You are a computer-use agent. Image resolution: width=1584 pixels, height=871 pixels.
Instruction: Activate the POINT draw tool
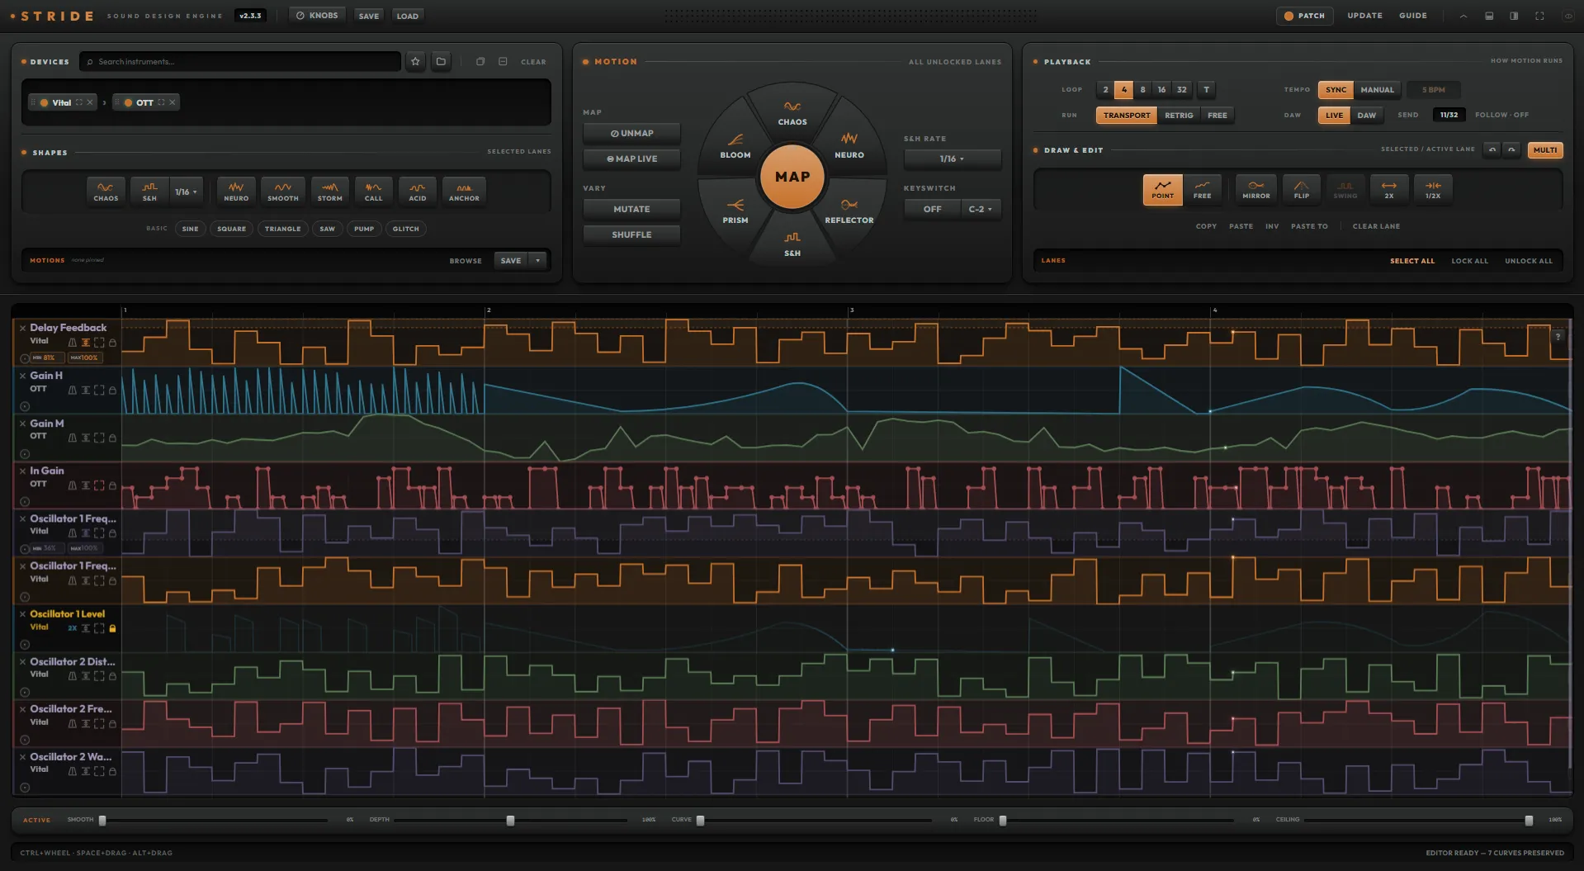(x=1162, y=189)
